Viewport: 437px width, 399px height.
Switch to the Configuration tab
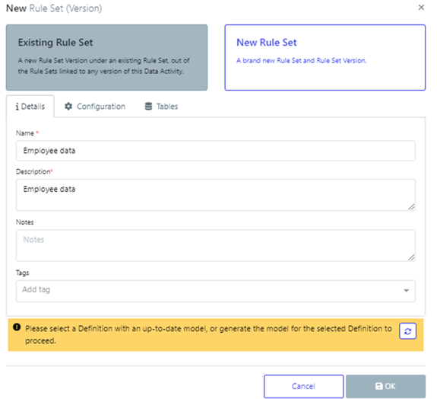coord(95,107)
